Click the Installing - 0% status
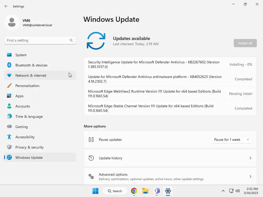This screenshot has width=263, height=197. [241, 64]
